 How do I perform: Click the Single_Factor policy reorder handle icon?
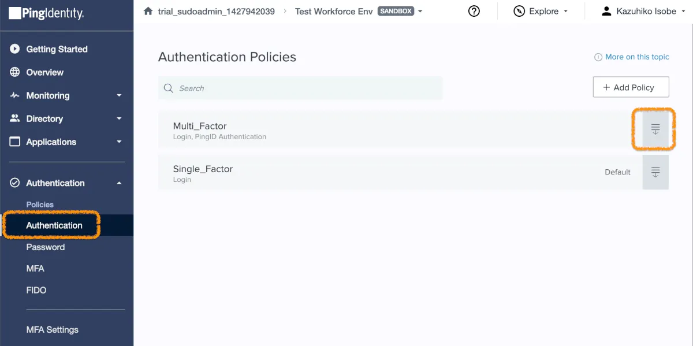point(655,172)
